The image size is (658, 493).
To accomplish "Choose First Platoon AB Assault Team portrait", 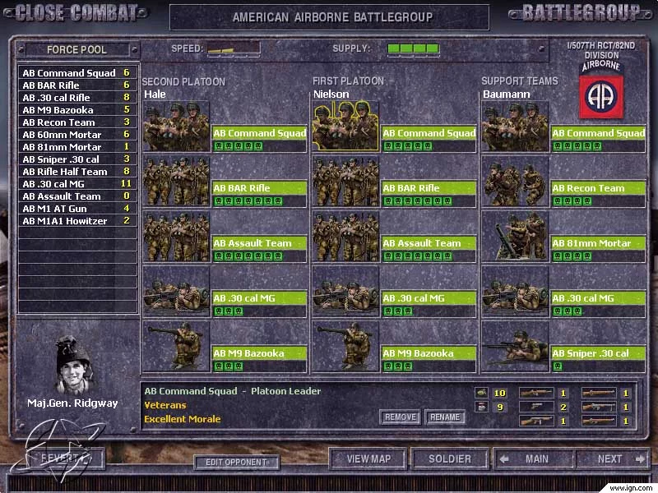I will click(345, 236).
